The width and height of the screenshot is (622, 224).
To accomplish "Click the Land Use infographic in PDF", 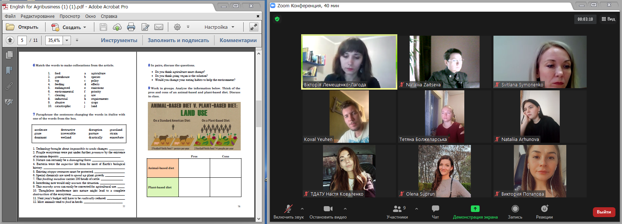I will (x=194, y=126).
